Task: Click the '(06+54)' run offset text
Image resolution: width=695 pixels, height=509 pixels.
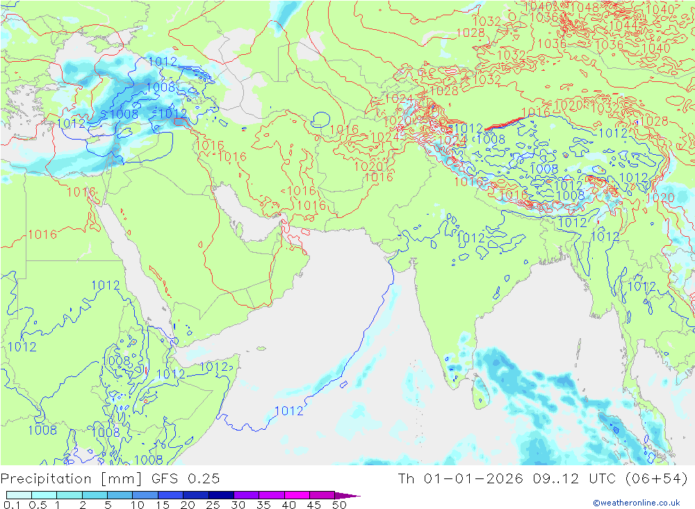Action: pyautogui.click(x=657, y=478)
